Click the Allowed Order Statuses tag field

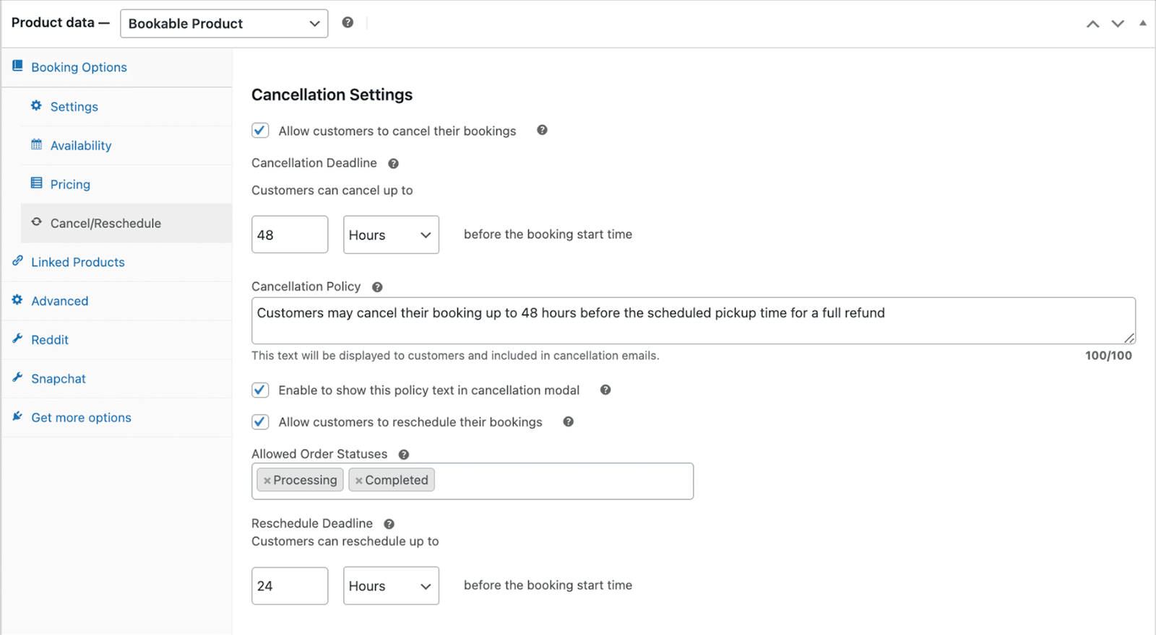pos(473,481)
